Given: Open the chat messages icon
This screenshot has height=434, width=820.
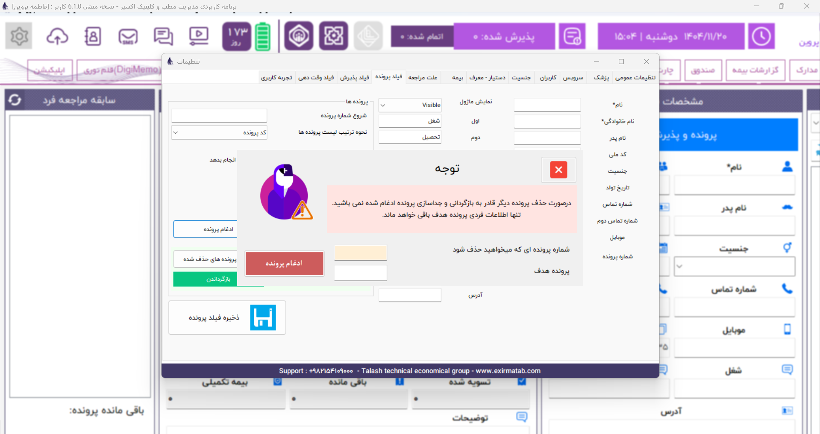Looking at the screenshot, I should coord(163,36).
